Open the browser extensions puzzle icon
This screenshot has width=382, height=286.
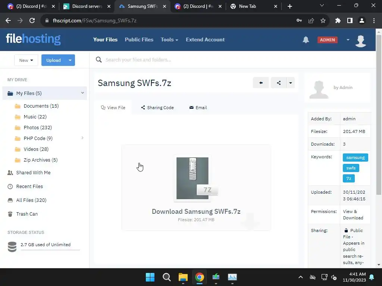[x=338, y=21]
